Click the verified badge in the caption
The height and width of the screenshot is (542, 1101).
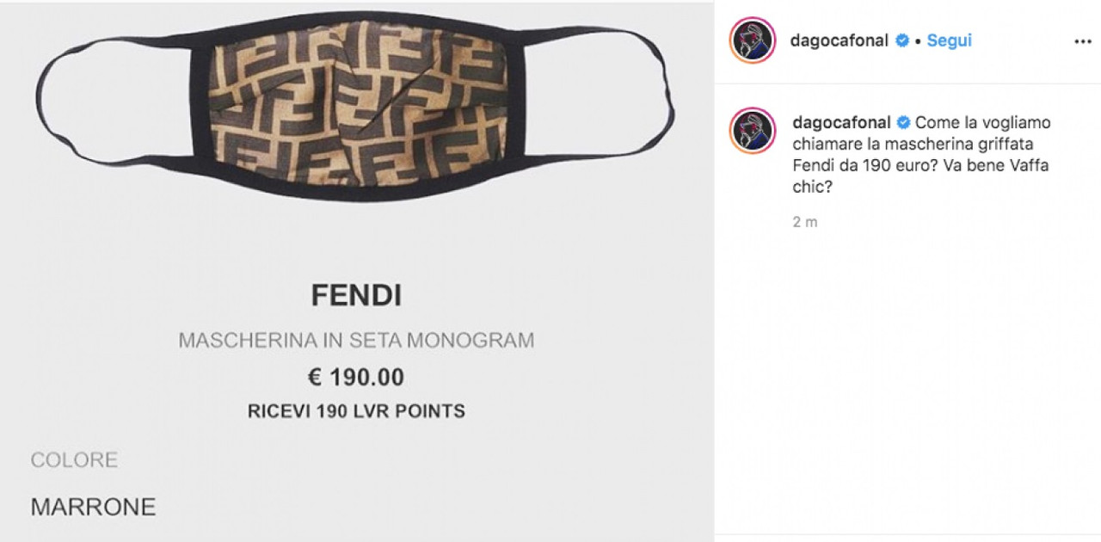pos(904,122)
